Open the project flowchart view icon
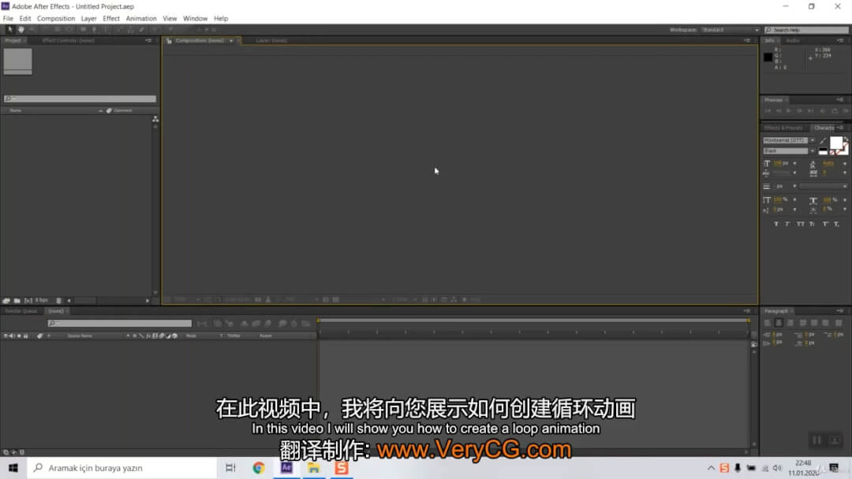852x479 pixels. 155,119
